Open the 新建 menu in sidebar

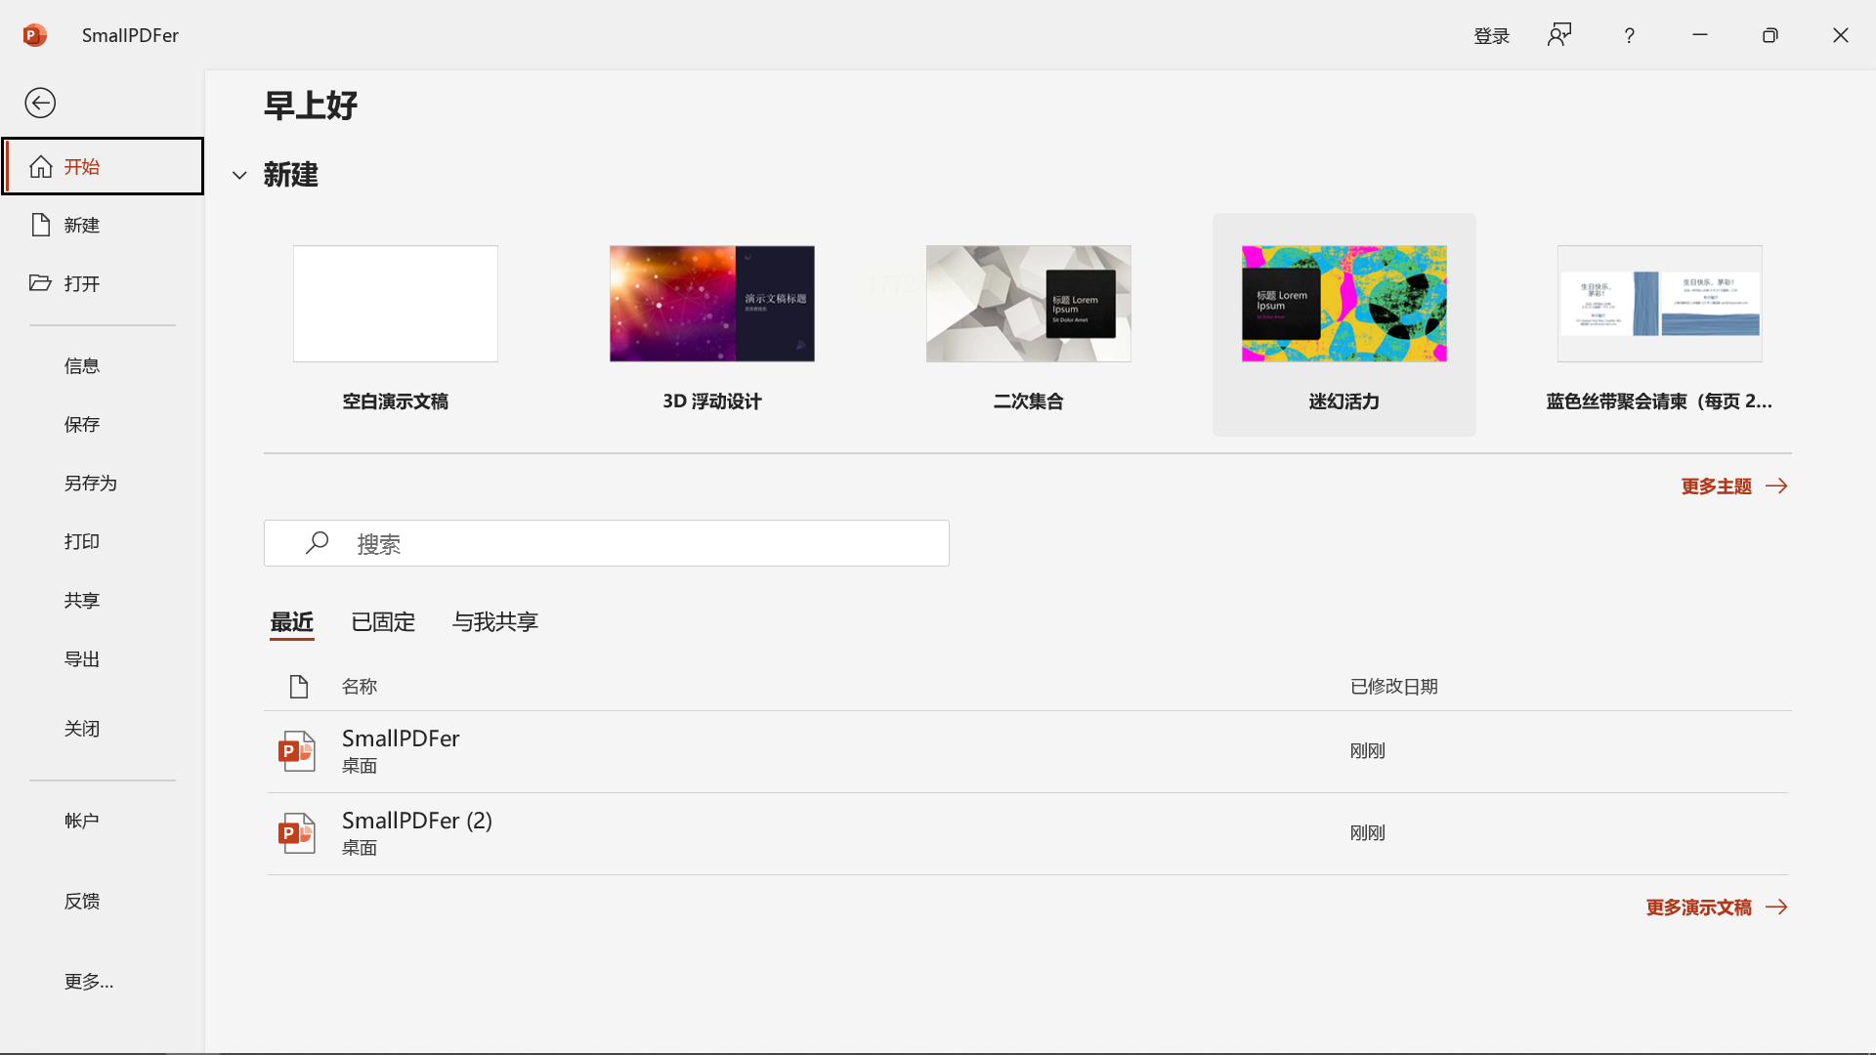(82, 226)
